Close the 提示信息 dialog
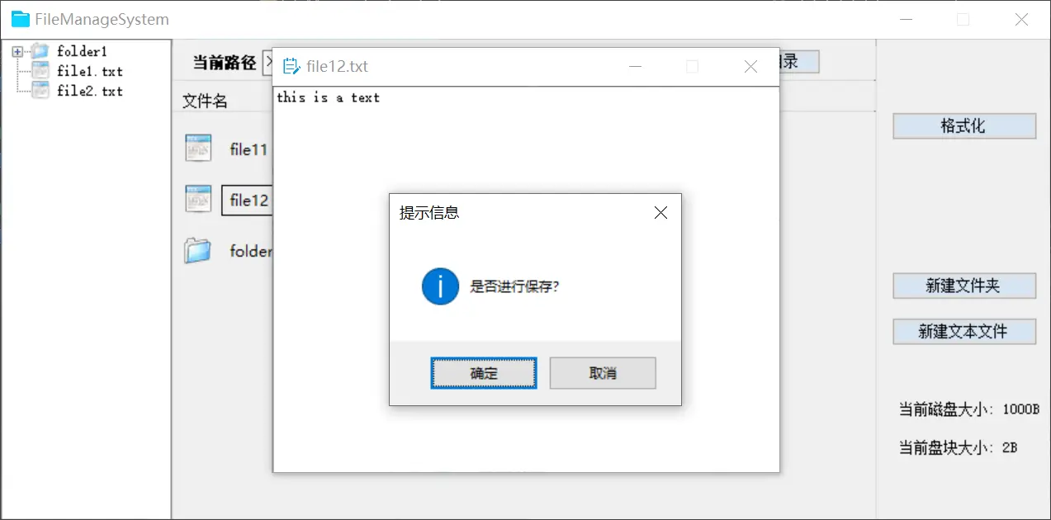Image resolution: width=1051 pixels, height=520 pixels. (x=660, y=213)
